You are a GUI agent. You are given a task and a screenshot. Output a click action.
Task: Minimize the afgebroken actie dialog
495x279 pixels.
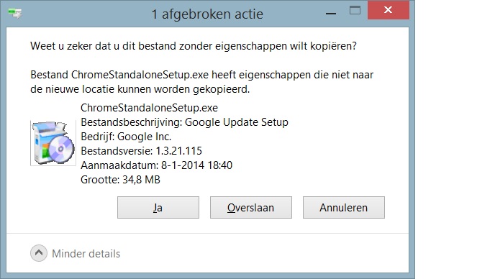[331, 14]
